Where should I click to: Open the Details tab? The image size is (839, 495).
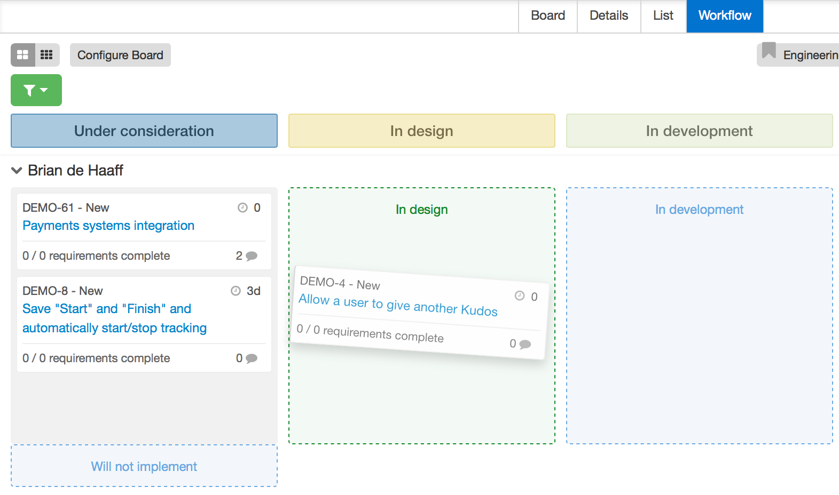(x=609, y=16)
